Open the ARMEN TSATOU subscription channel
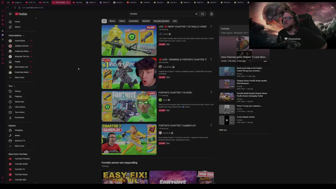The image size is (336, 189). tap(21, 46)
